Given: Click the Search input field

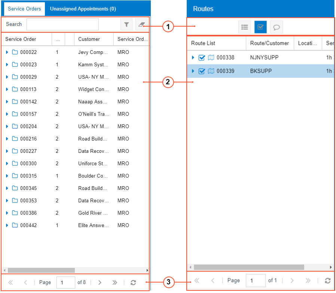Looking at the screenshot, I should (62, 24).
